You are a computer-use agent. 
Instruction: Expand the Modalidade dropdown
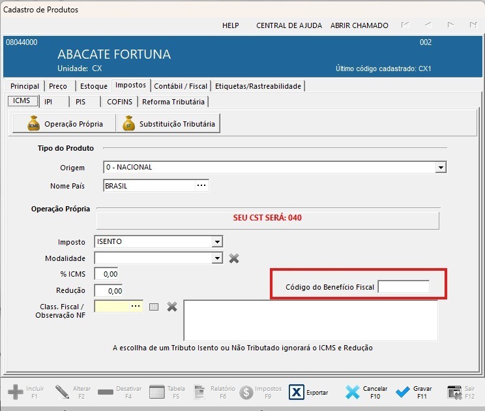[x=217, y=258]
